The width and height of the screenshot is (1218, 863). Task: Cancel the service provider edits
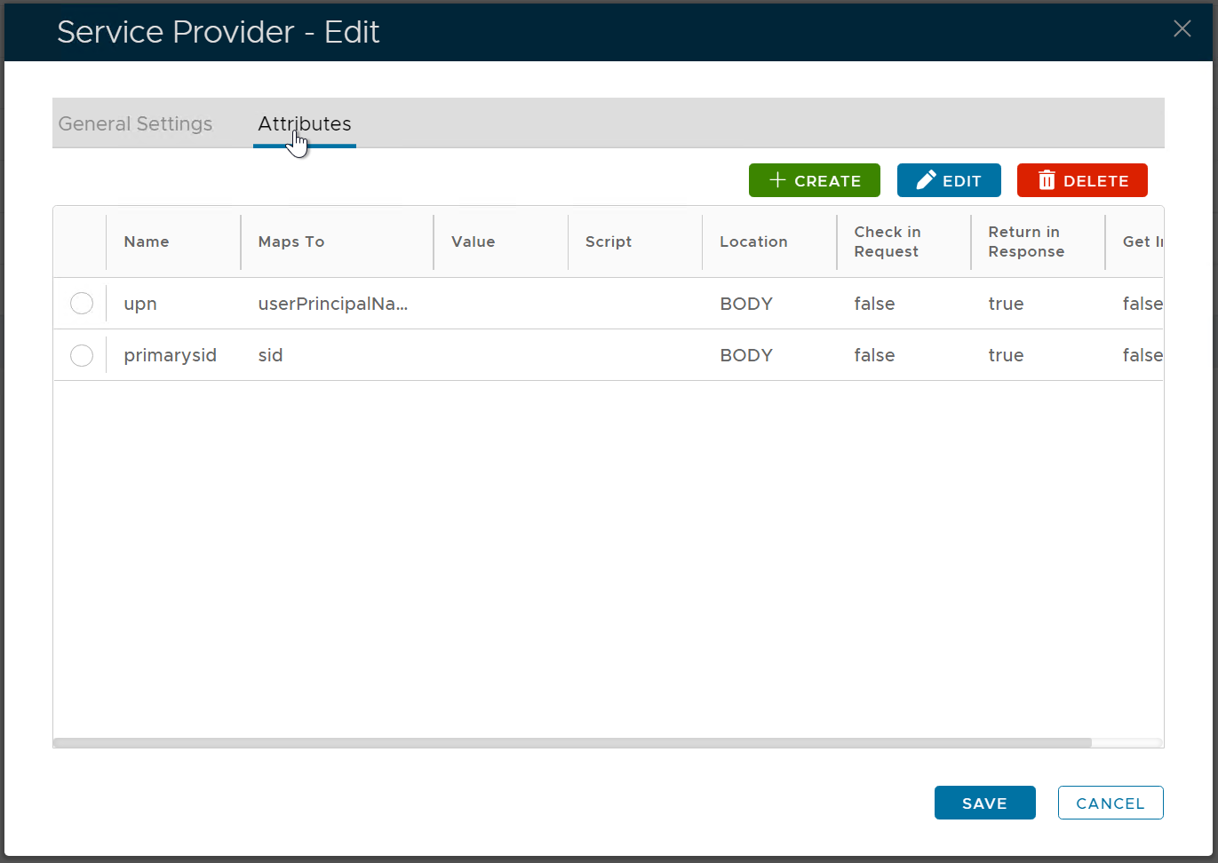coord(1110,803)
